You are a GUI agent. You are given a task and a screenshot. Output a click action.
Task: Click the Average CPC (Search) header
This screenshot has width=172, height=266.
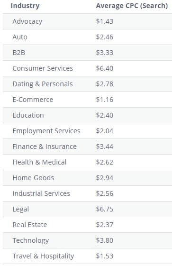tap(132, 6)
